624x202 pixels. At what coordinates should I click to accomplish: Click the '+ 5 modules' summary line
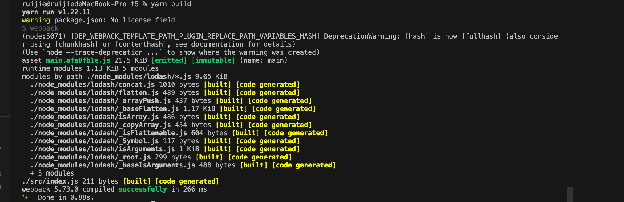point(52,173)
